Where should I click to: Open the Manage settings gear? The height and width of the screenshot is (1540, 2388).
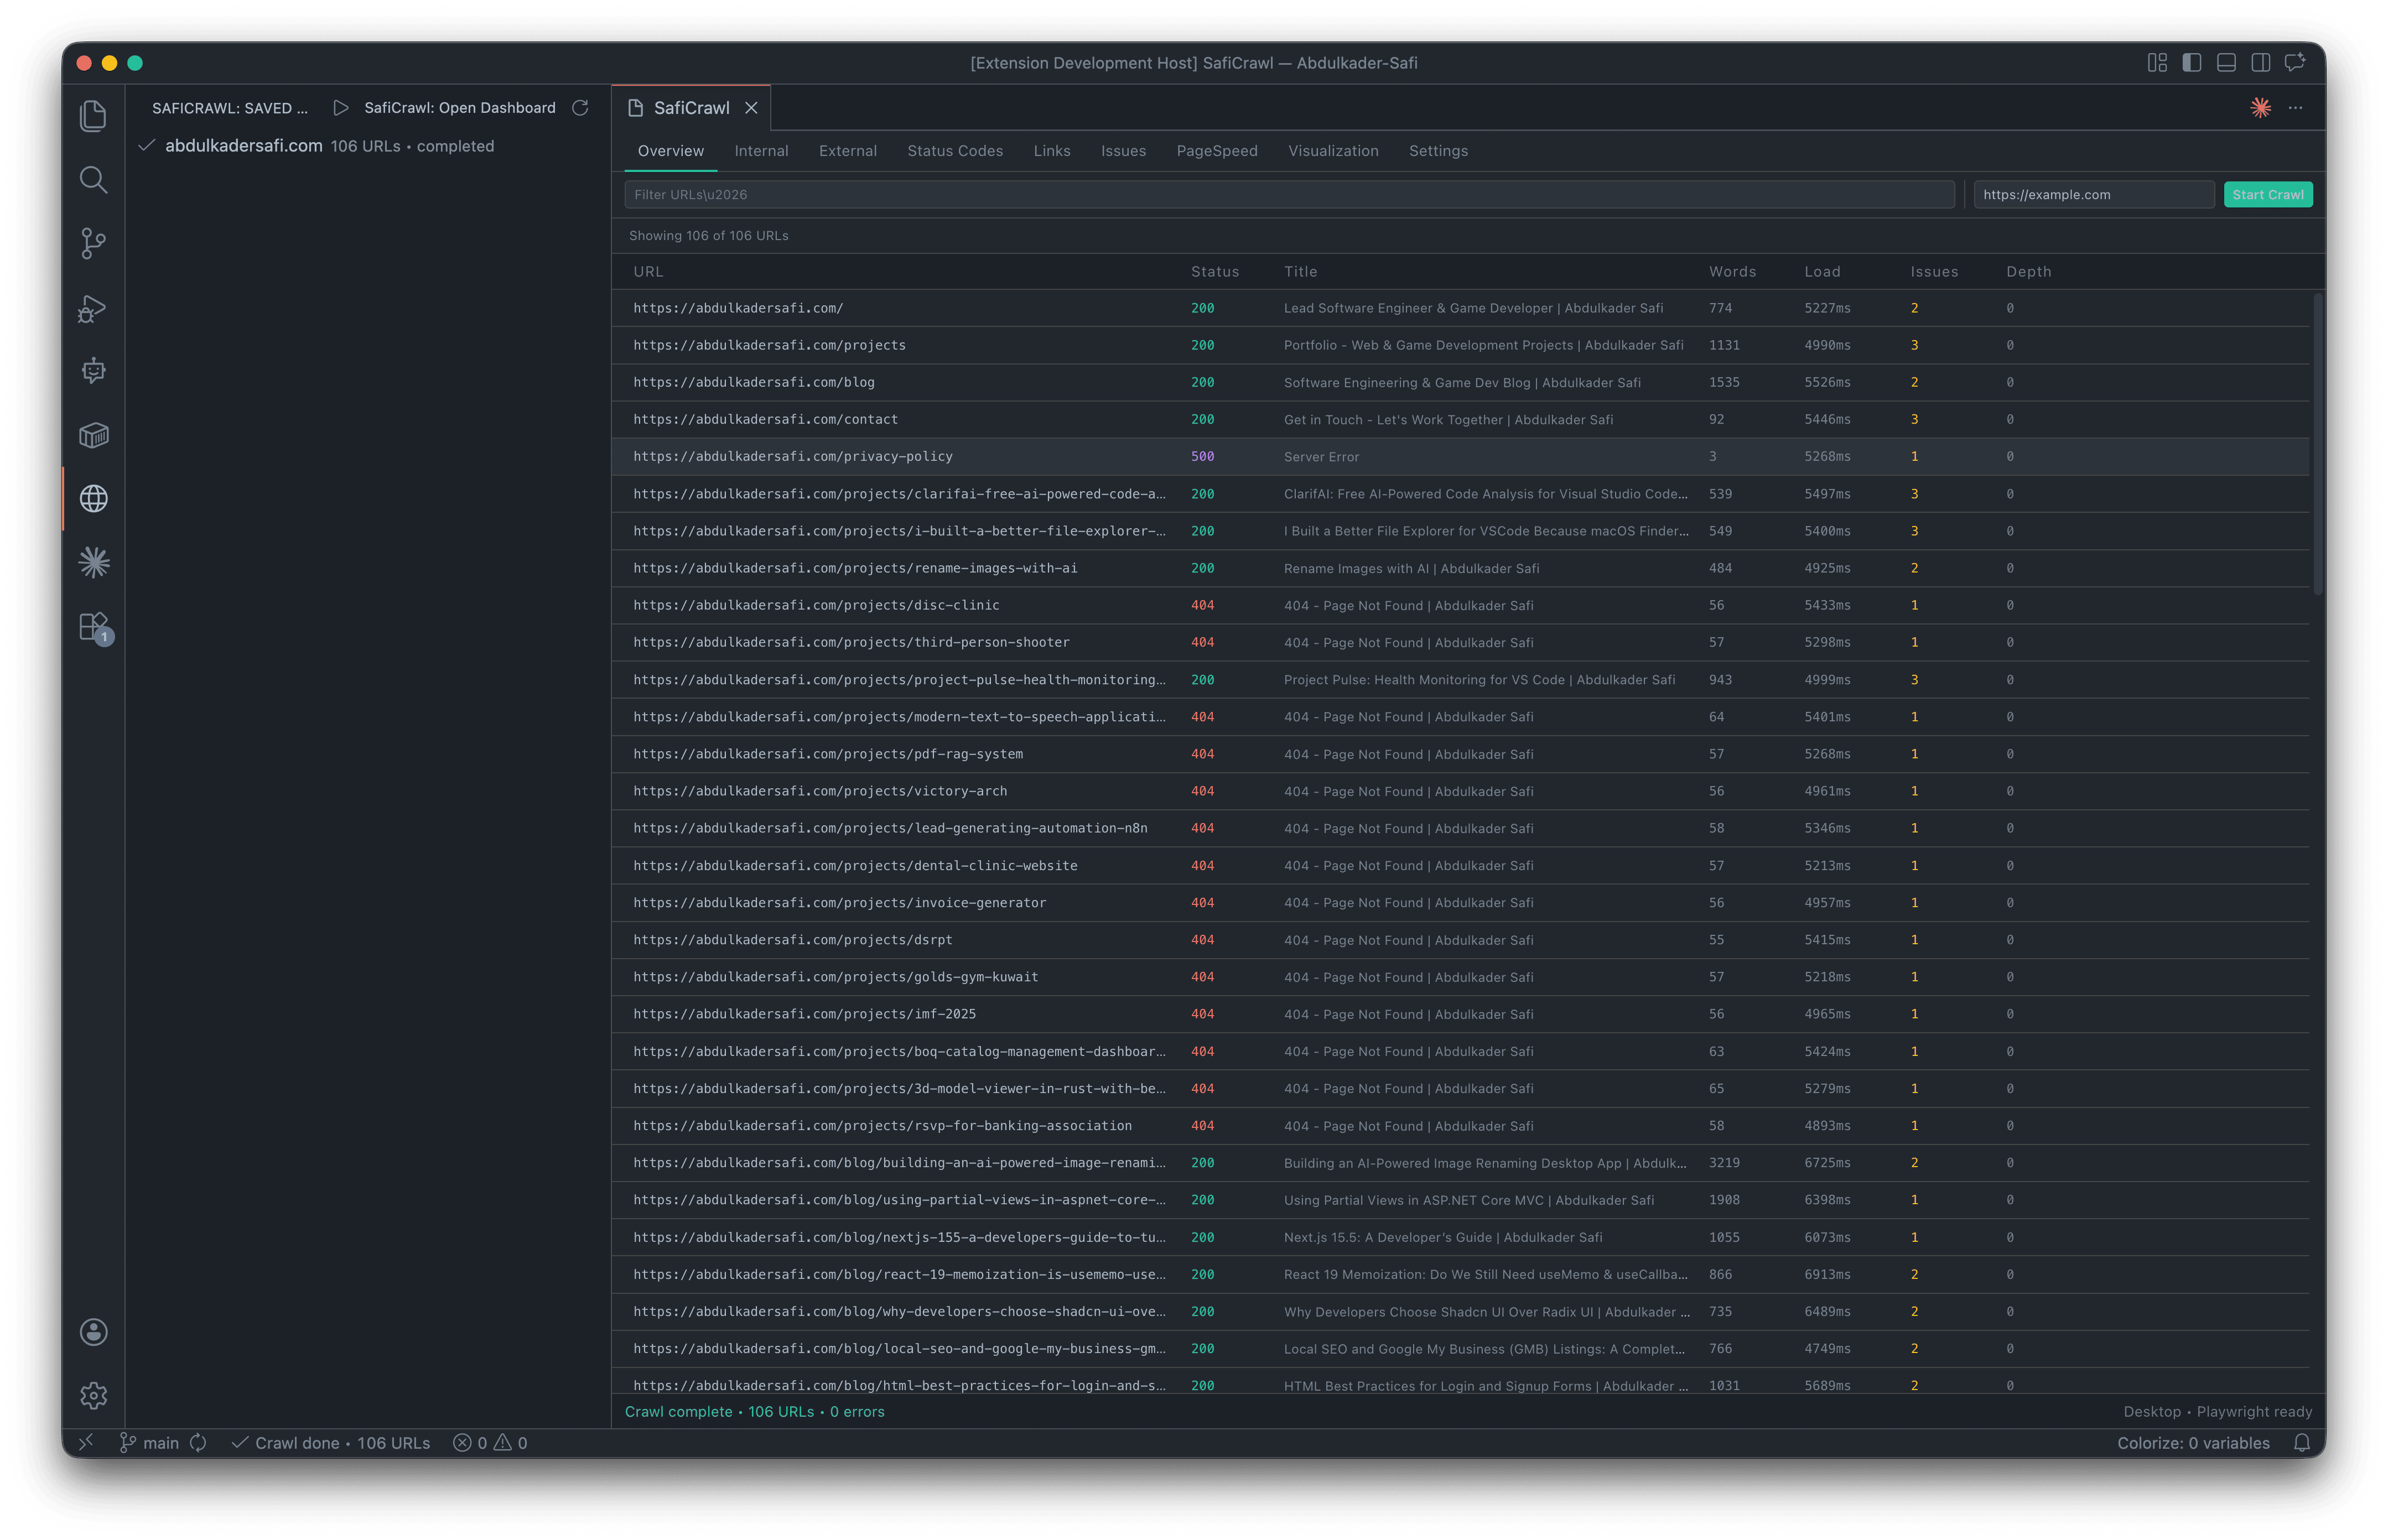pos(93,1395)
